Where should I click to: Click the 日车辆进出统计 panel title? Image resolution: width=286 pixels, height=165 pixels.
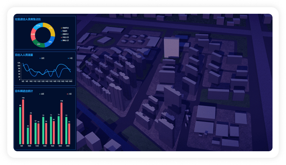pyautogui.click(x=24, y=91)
